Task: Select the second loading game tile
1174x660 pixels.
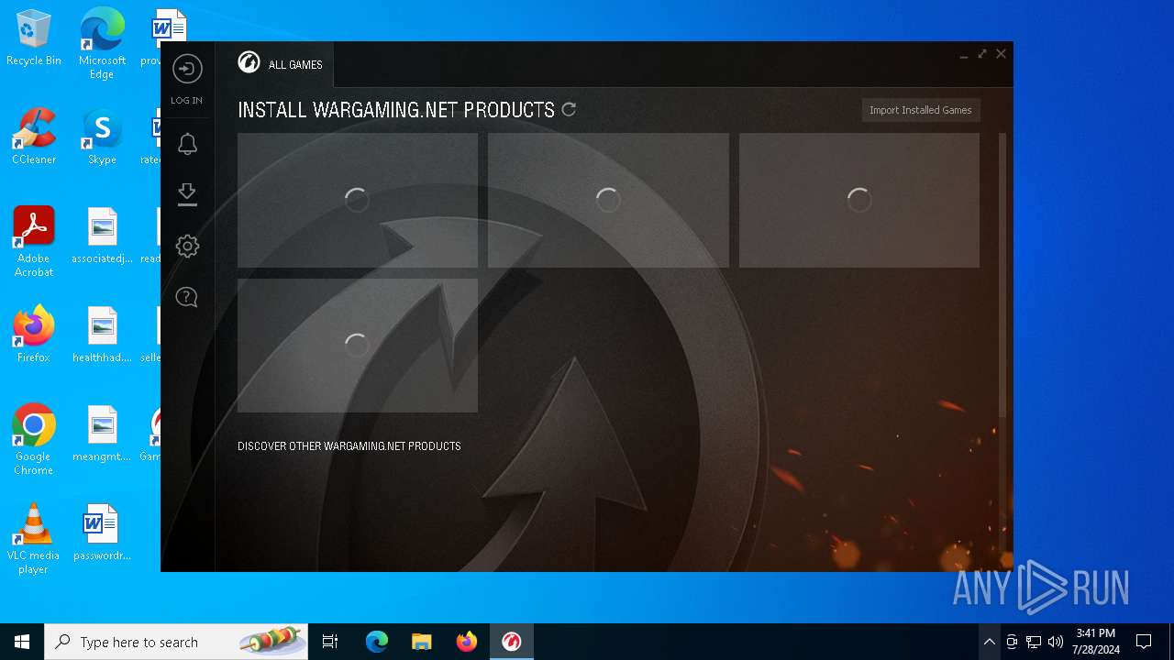Action: tap(608, 200)
